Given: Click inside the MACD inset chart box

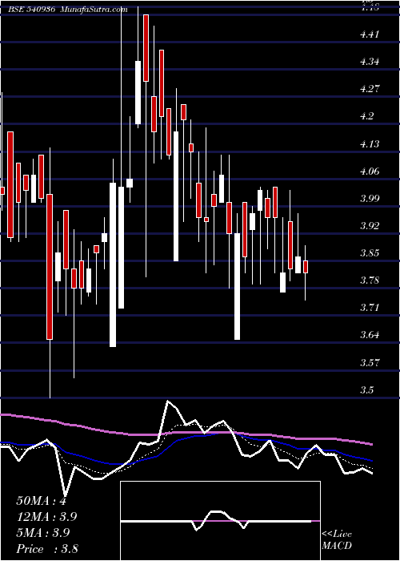Looking at the screenshot, I should pyautogui.click(x=220, y=521).
